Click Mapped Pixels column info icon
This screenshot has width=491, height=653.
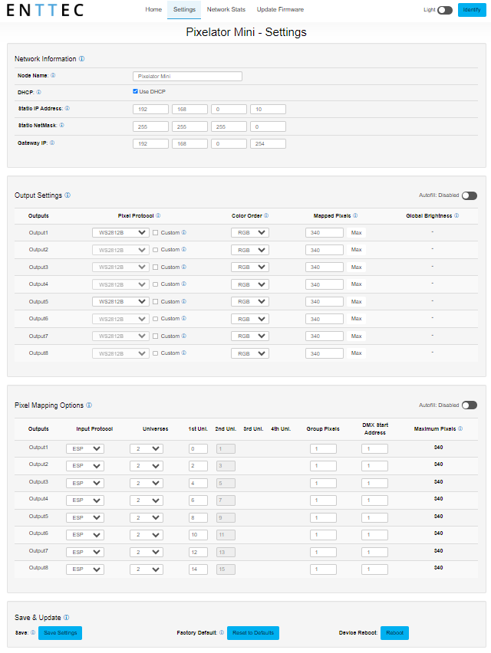355,215
